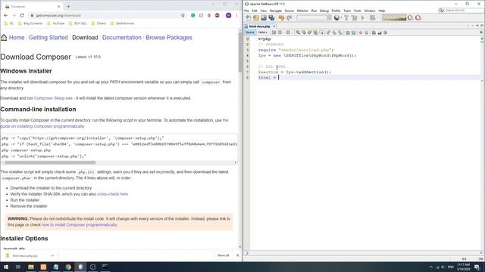485x272 pixels.
Task: Click Redo icon in NetBeans toolbar
Action: pyautogui.click(x=289, y=18)
